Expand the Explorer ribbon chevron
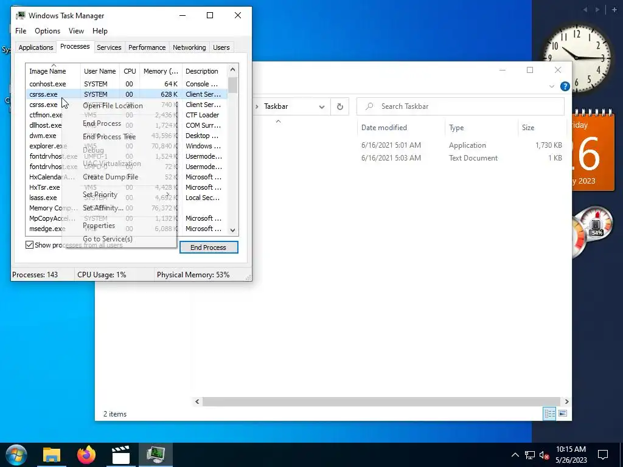 tap(551, 86)
